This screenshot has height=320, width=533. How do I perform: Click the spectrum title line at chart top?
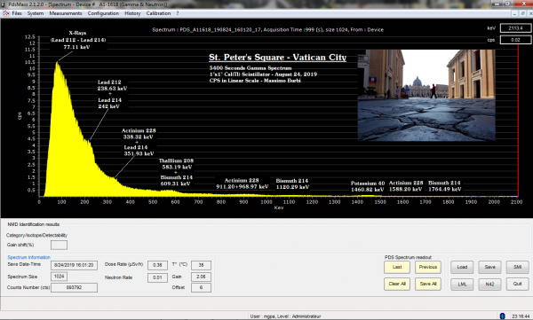coord(268,29)
